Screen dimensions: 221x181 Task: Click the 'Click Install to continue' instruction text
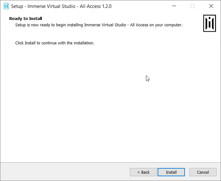pyautogui.click(x=55, y=43)
